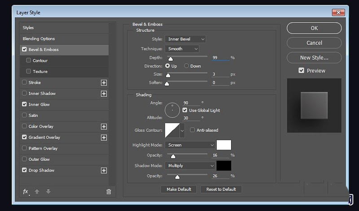The width and height of the screenshot is (359, 211).
Task: Enable the Contour checkbox
Action: click(28, 60)
